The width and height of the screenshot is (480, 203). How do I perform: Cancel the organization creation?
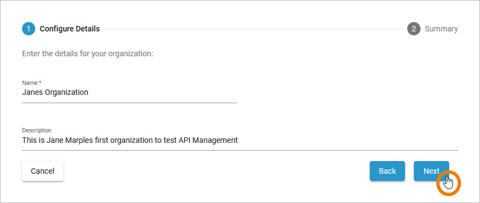(42, 171)
